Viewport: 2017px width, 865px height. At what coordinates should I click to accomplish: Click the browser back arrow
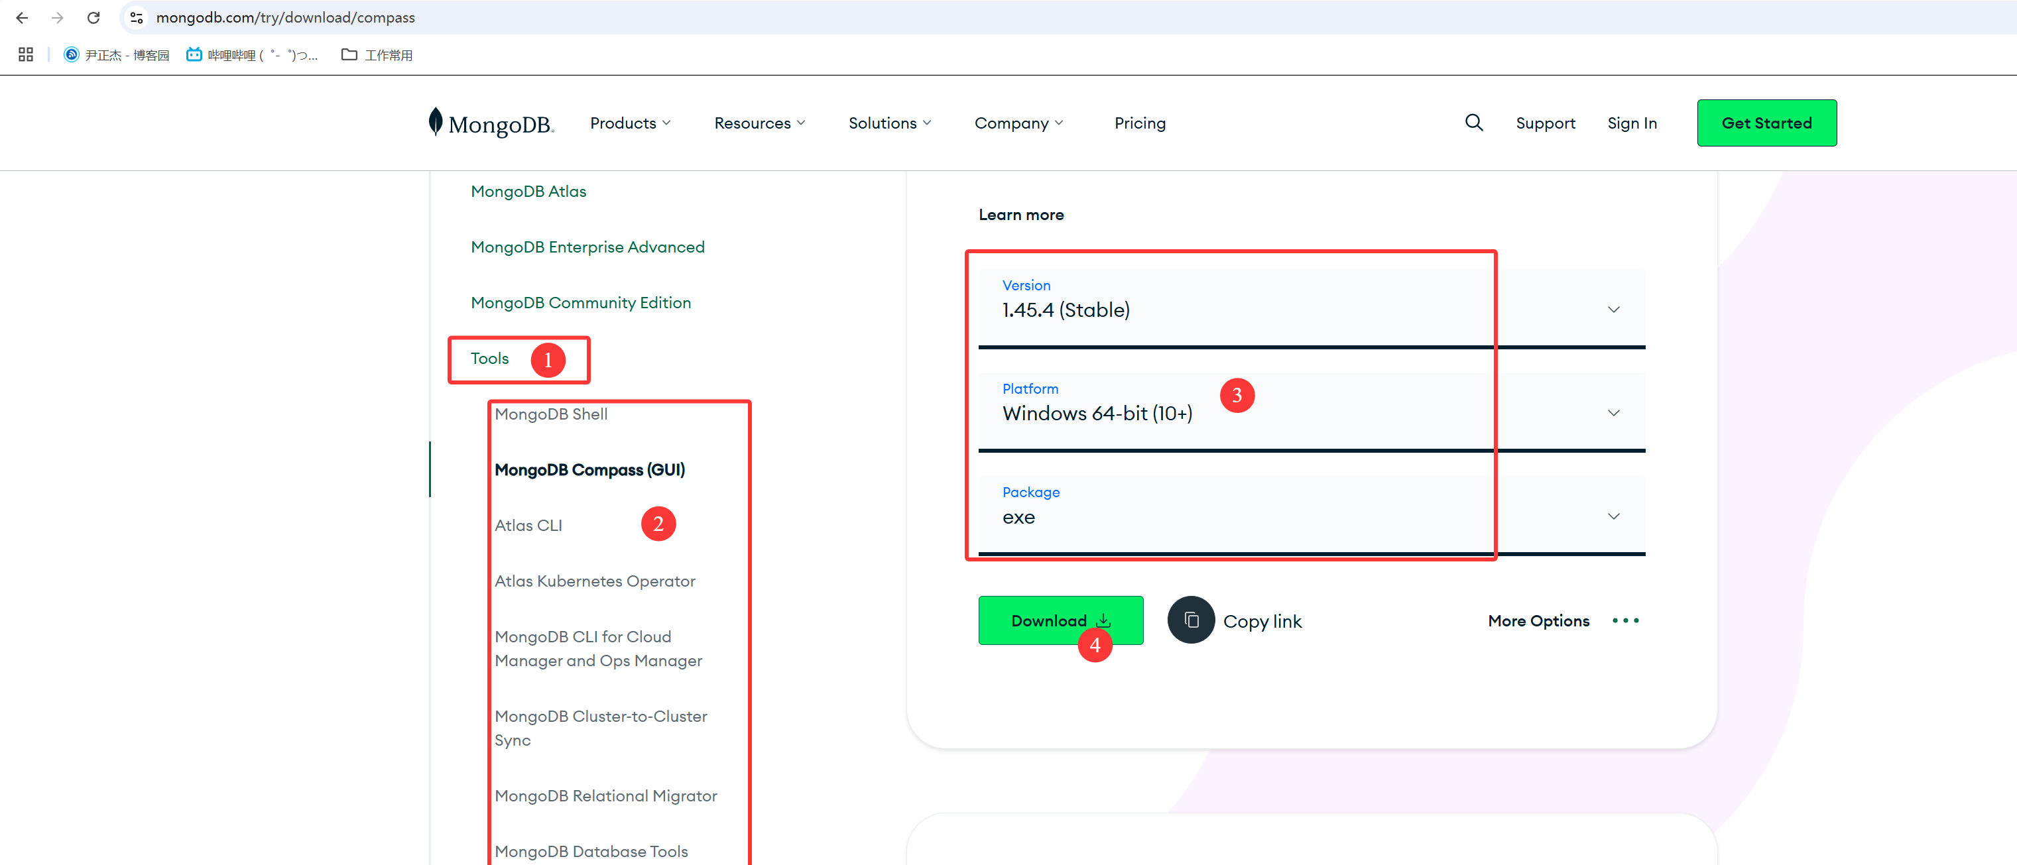click(x=22, y=17)
